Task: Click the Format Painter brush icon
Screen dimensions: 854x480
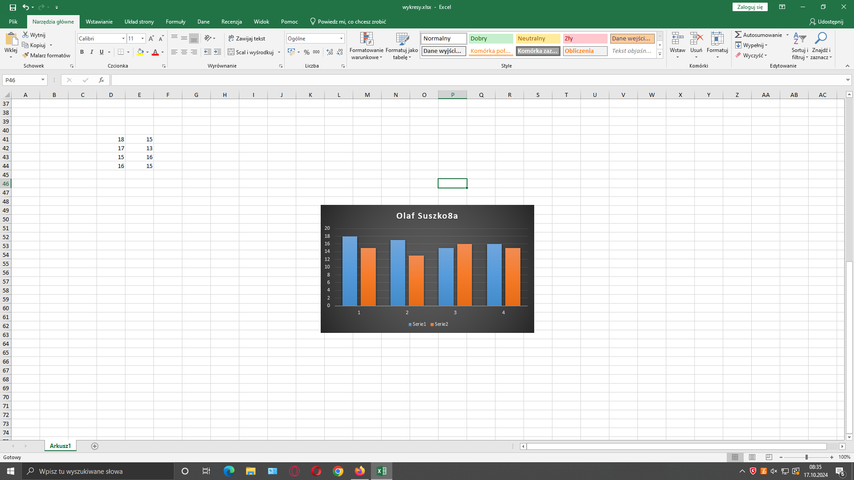Action: tap(26, 55)
